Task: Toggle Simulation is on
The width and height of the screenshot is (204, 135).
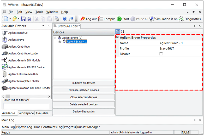Action: click(164, 19)
